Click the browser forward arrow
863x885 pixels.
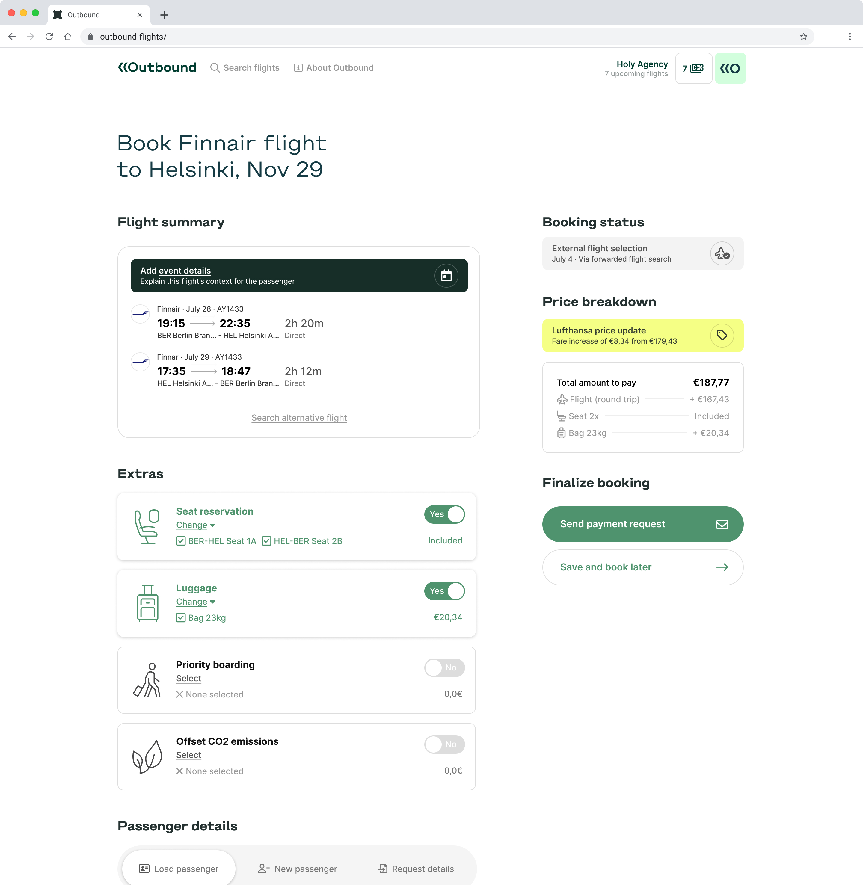pyautogui.click(x=30, y=37)
